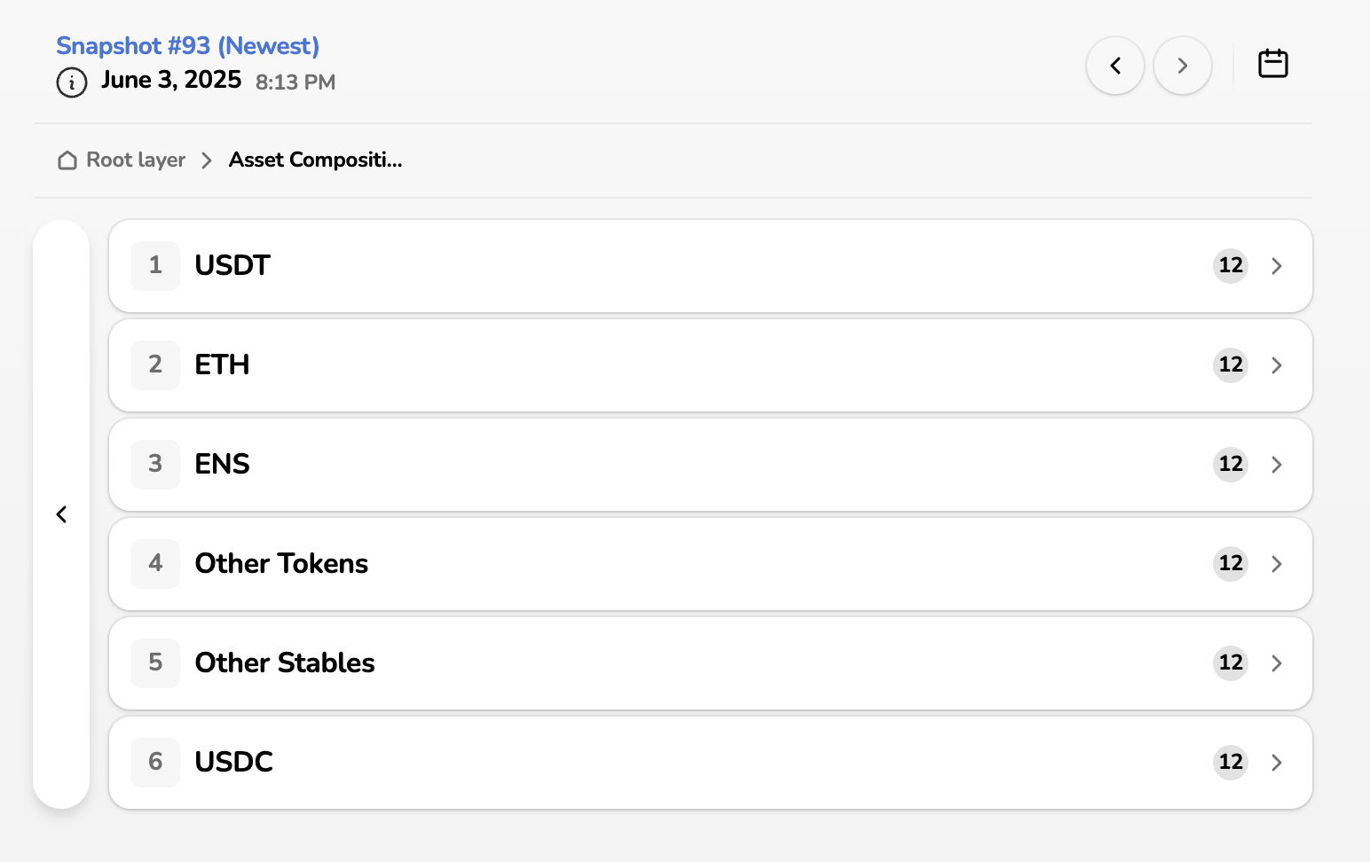Expand the ENS row chevron

pos(1276,465)
